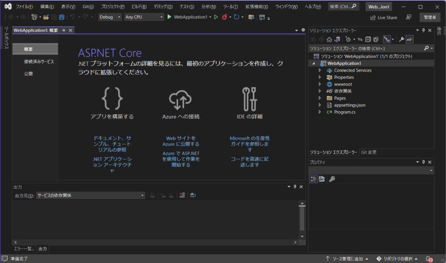This screenshot has height=263, width=446.
Task: Click the Property Pages wrench icon
Action: [x=332, y=179]
